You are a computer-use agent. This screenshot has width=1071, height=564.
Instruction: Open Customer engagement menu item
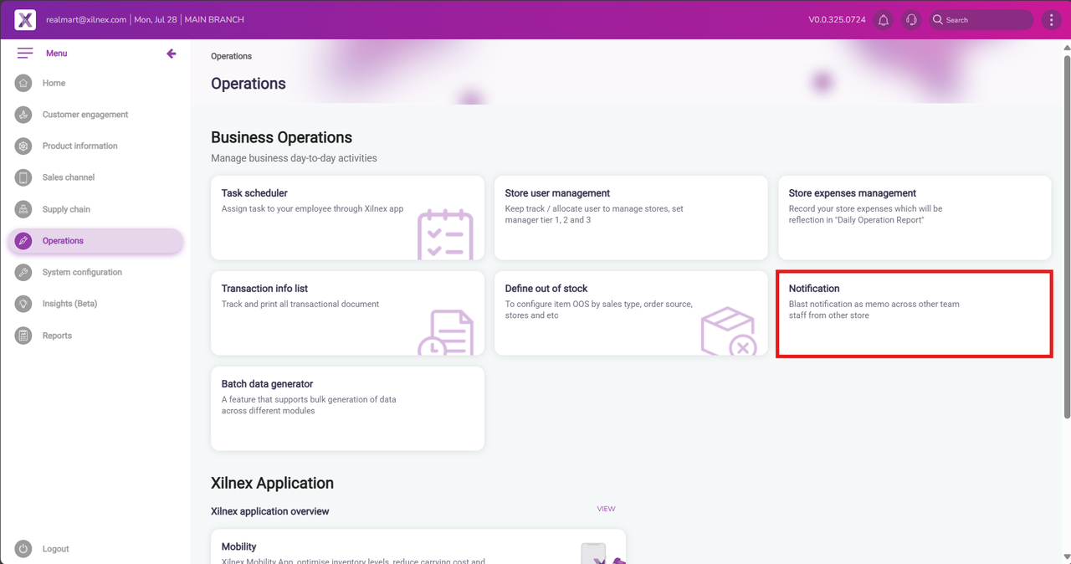85,115
